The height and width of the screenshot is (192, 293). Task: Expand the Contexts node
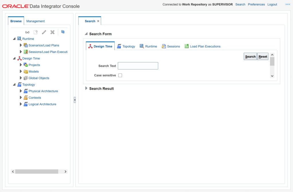tap(21, 97)
